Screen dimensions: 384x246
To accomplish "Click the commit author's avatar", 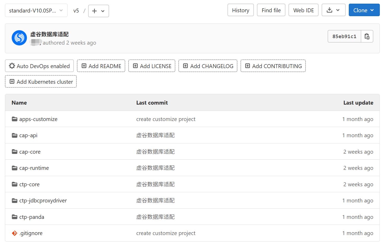I will point(19,38).
